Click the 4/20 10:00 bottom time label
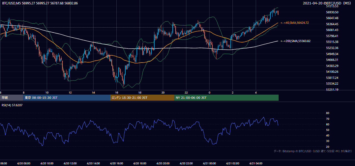Image resolution: width=355 pixels, height=166 pixels. click(47, 164)
